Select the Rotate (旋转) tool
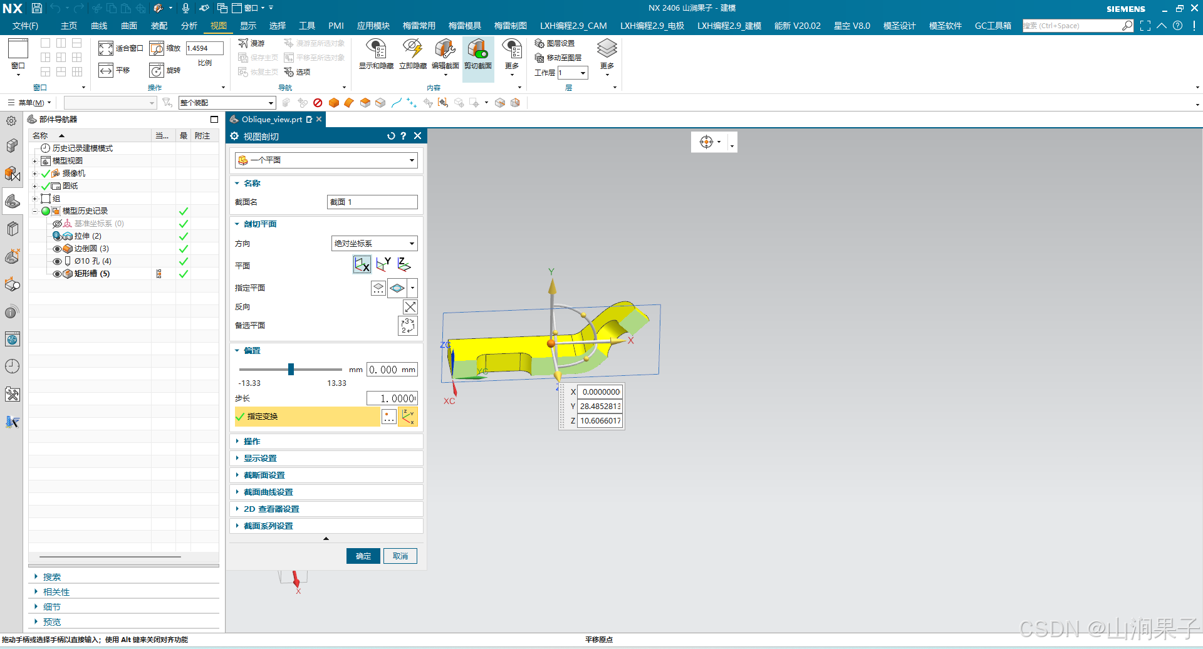The width and height of the screenshot is (1203, 649). [157, 70]
